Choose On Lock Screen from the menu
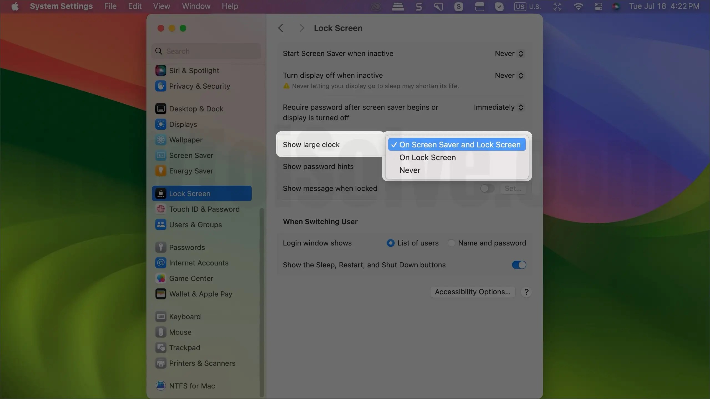 [427, 157]
